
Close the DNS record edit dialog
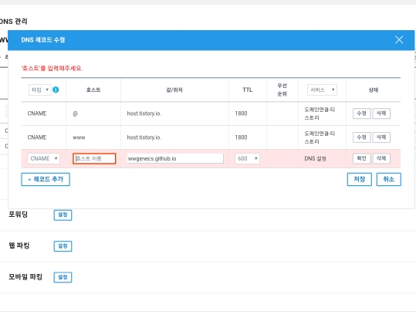click(x=399, y=40)
